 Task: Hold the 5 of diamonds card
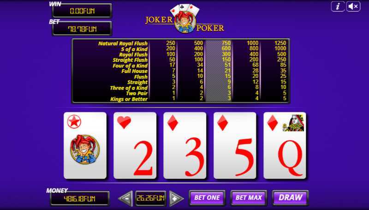235,145
